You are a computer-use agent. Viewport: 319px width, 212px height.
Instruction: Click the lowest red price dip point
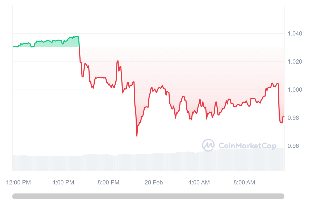137,136
